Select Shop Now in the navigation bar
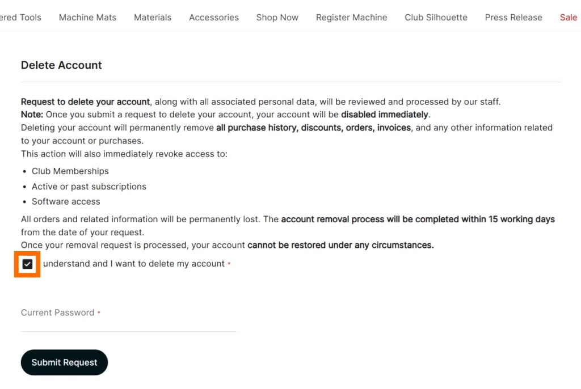Viewport: 581px width, 389px height. coord(277,18)
